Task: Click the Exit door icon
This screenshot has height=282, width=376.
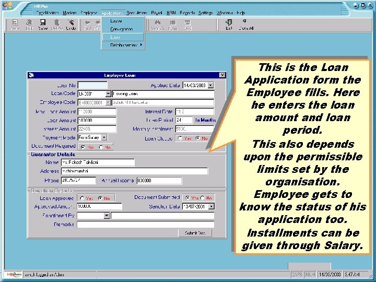Action: click(229, 22)
